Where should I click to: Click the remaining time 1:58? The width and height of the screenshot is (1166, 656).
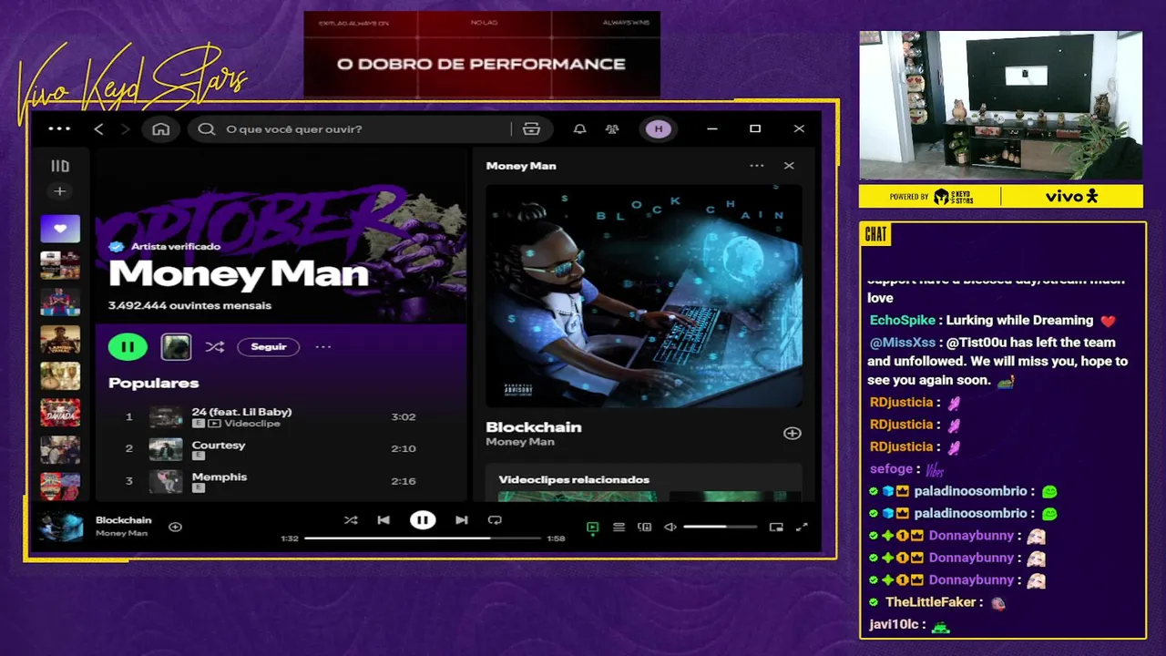pyautogui.click(x=556, y=538)
